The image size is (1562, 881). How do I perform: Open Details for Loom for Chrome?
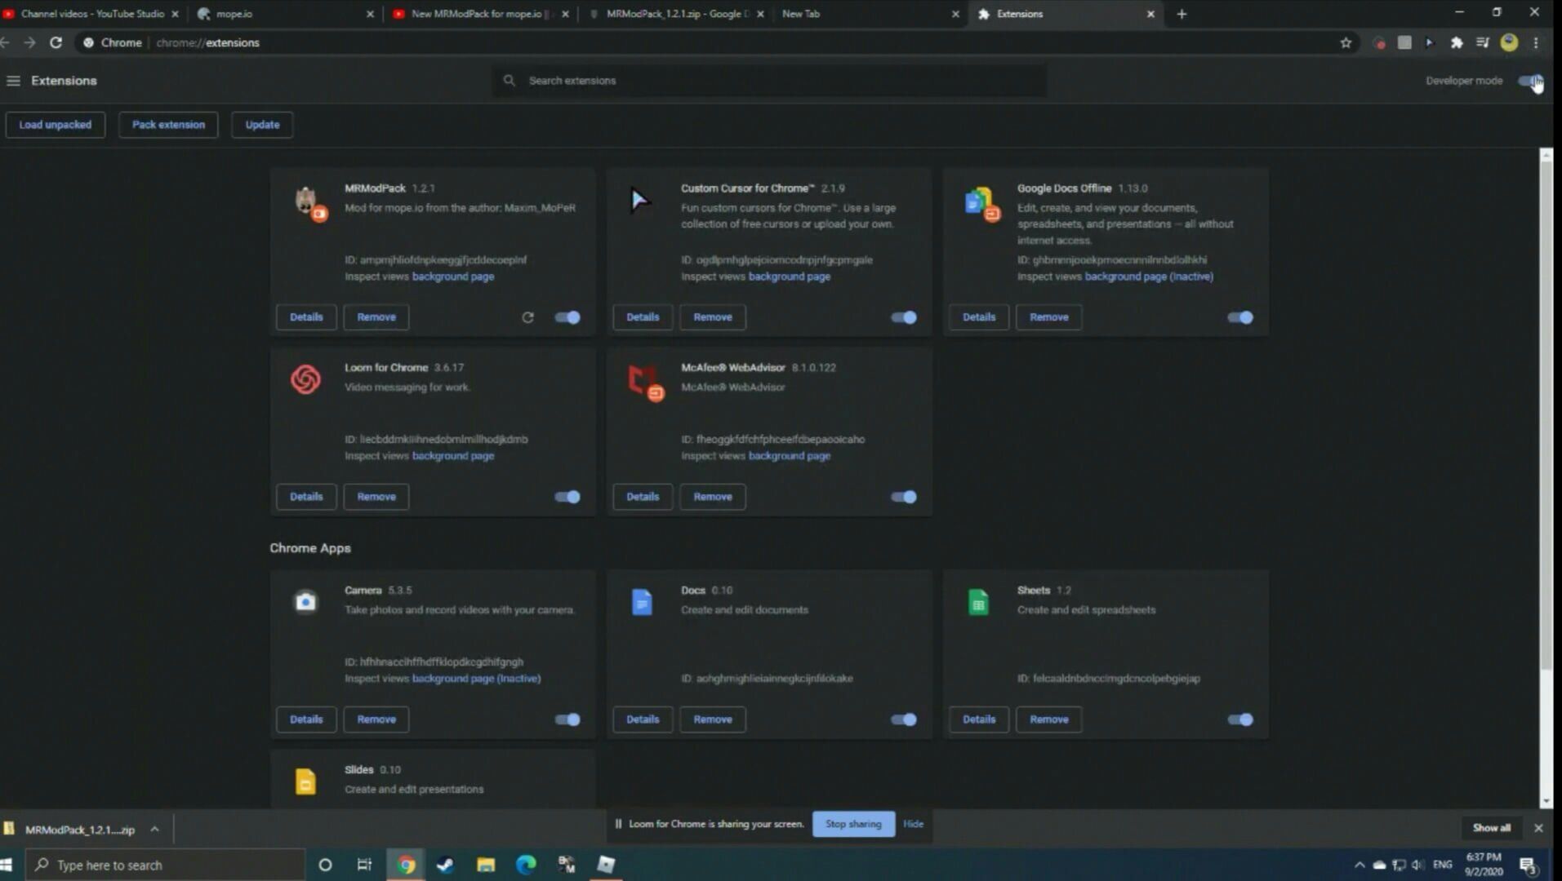306,497
